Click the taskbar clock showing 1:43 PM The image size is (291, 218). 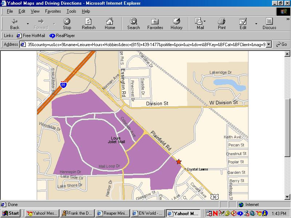pyautogui.click(x=279, y=213)
